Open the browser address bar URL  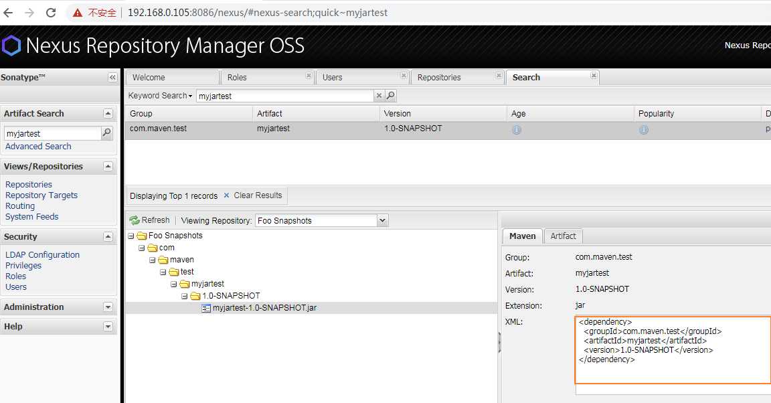[x=258, y=13]
